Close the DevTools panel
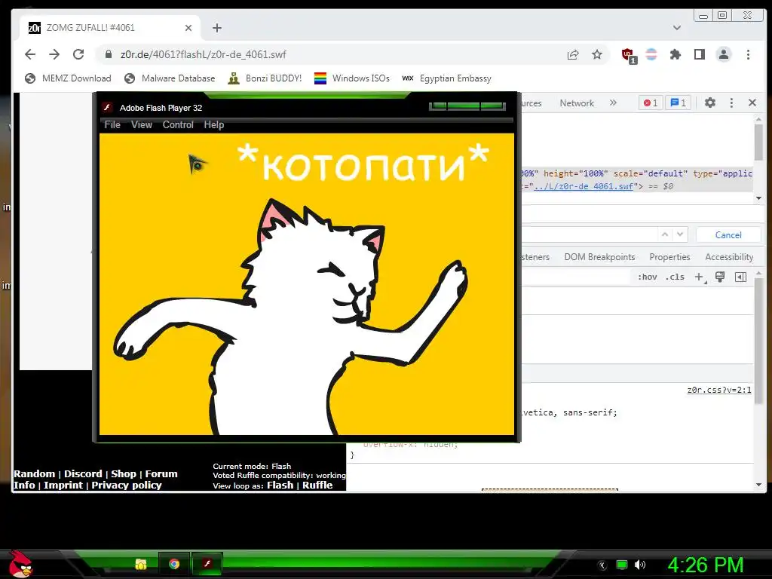Image resolution: width=772 pixels, height=579 pixels. point(752,103)
